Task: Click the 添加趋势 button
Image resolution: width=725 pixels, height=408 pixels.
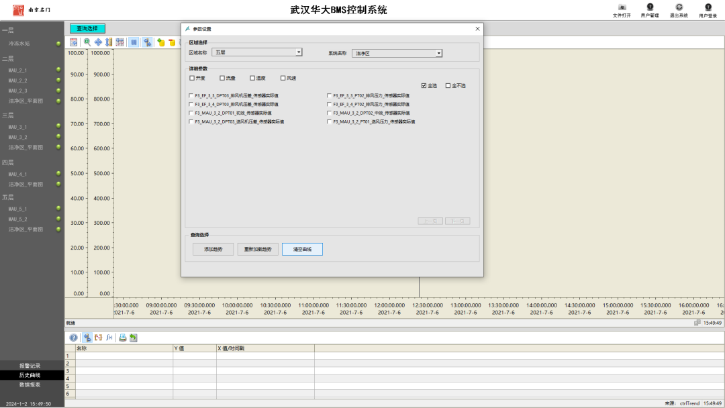Action: click(213, 250)
